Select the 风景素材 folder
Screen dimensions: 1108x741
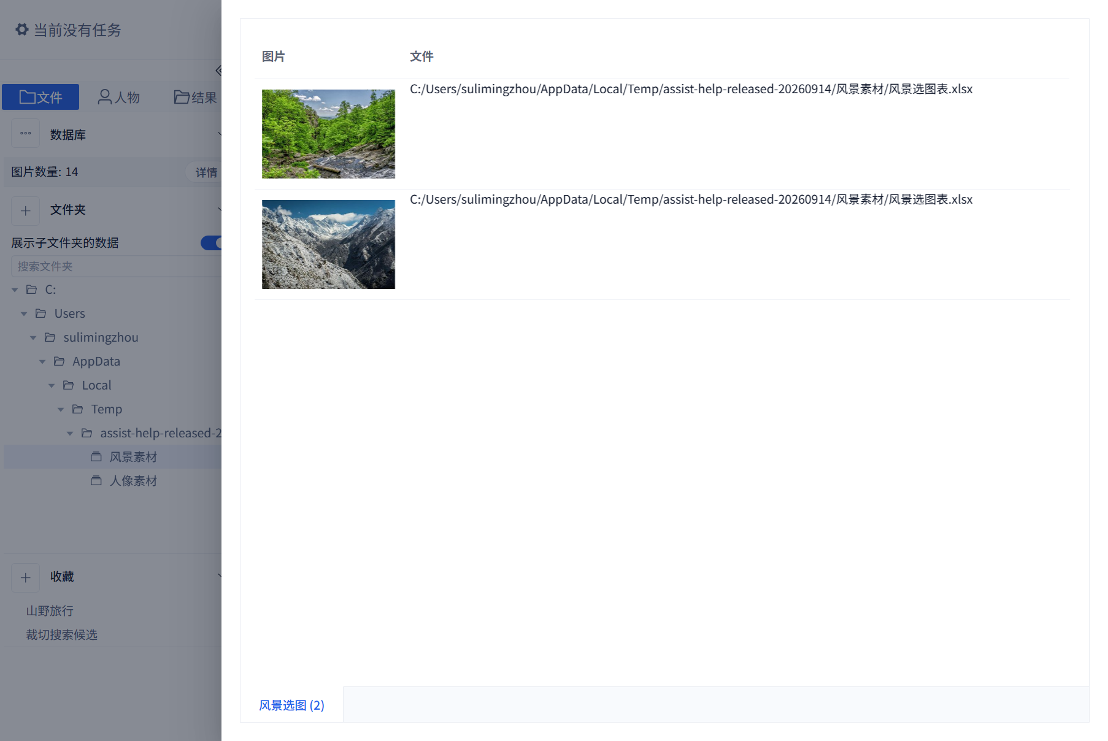(112, 457)
